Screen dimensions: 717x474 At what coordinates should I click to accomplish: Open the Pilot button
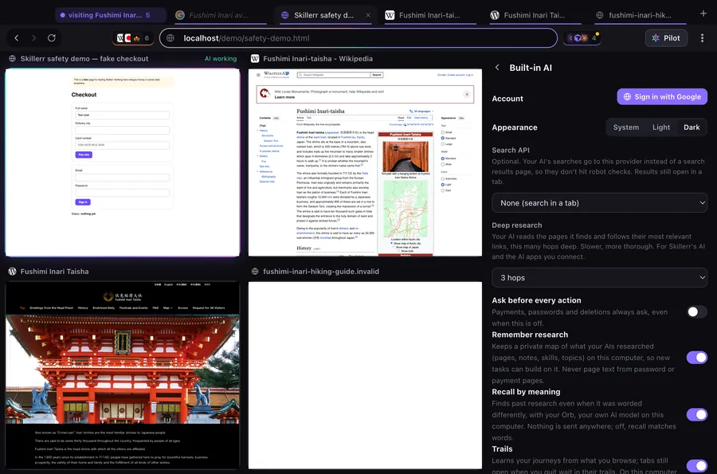[x=666, y=38]
